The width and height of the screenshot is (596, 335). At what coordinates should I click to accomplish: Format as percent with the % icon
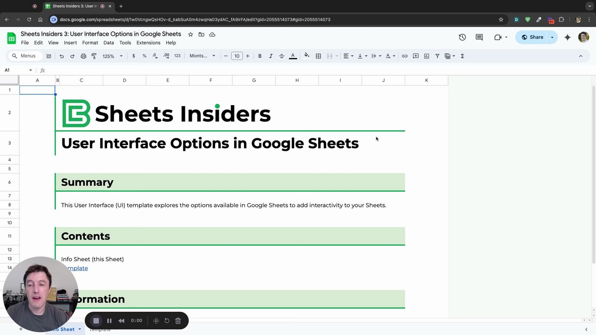[144, 56]
